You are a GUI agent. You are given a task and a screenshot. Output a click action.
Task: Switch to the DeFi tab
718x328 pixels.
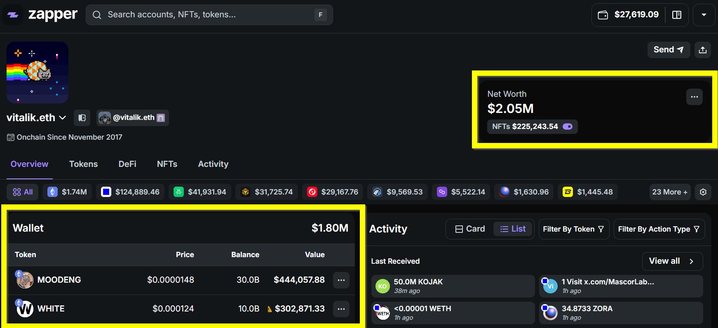pos(127,164)
